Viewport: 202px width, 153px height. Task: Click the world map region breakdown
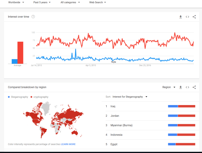pos(52,120)
